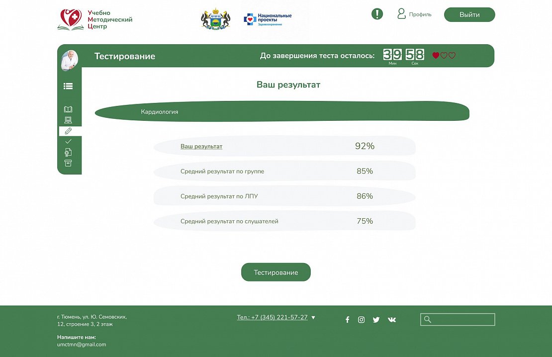The height and width of the screenshot is (357, 552).
Task: Click the footer search input field
Action: (462, 319)
